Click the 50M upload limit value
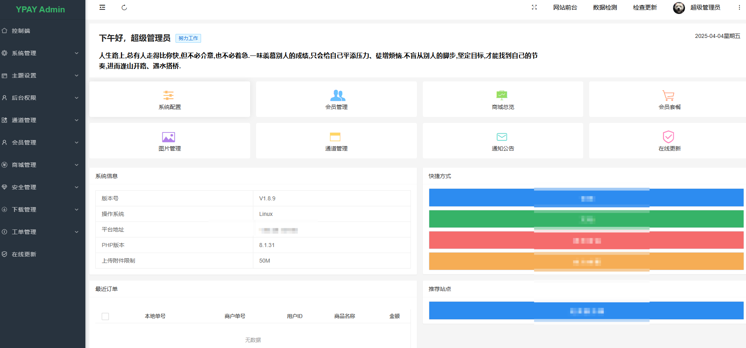The height and width of the screenshot is (348, 746). point(264,261)
